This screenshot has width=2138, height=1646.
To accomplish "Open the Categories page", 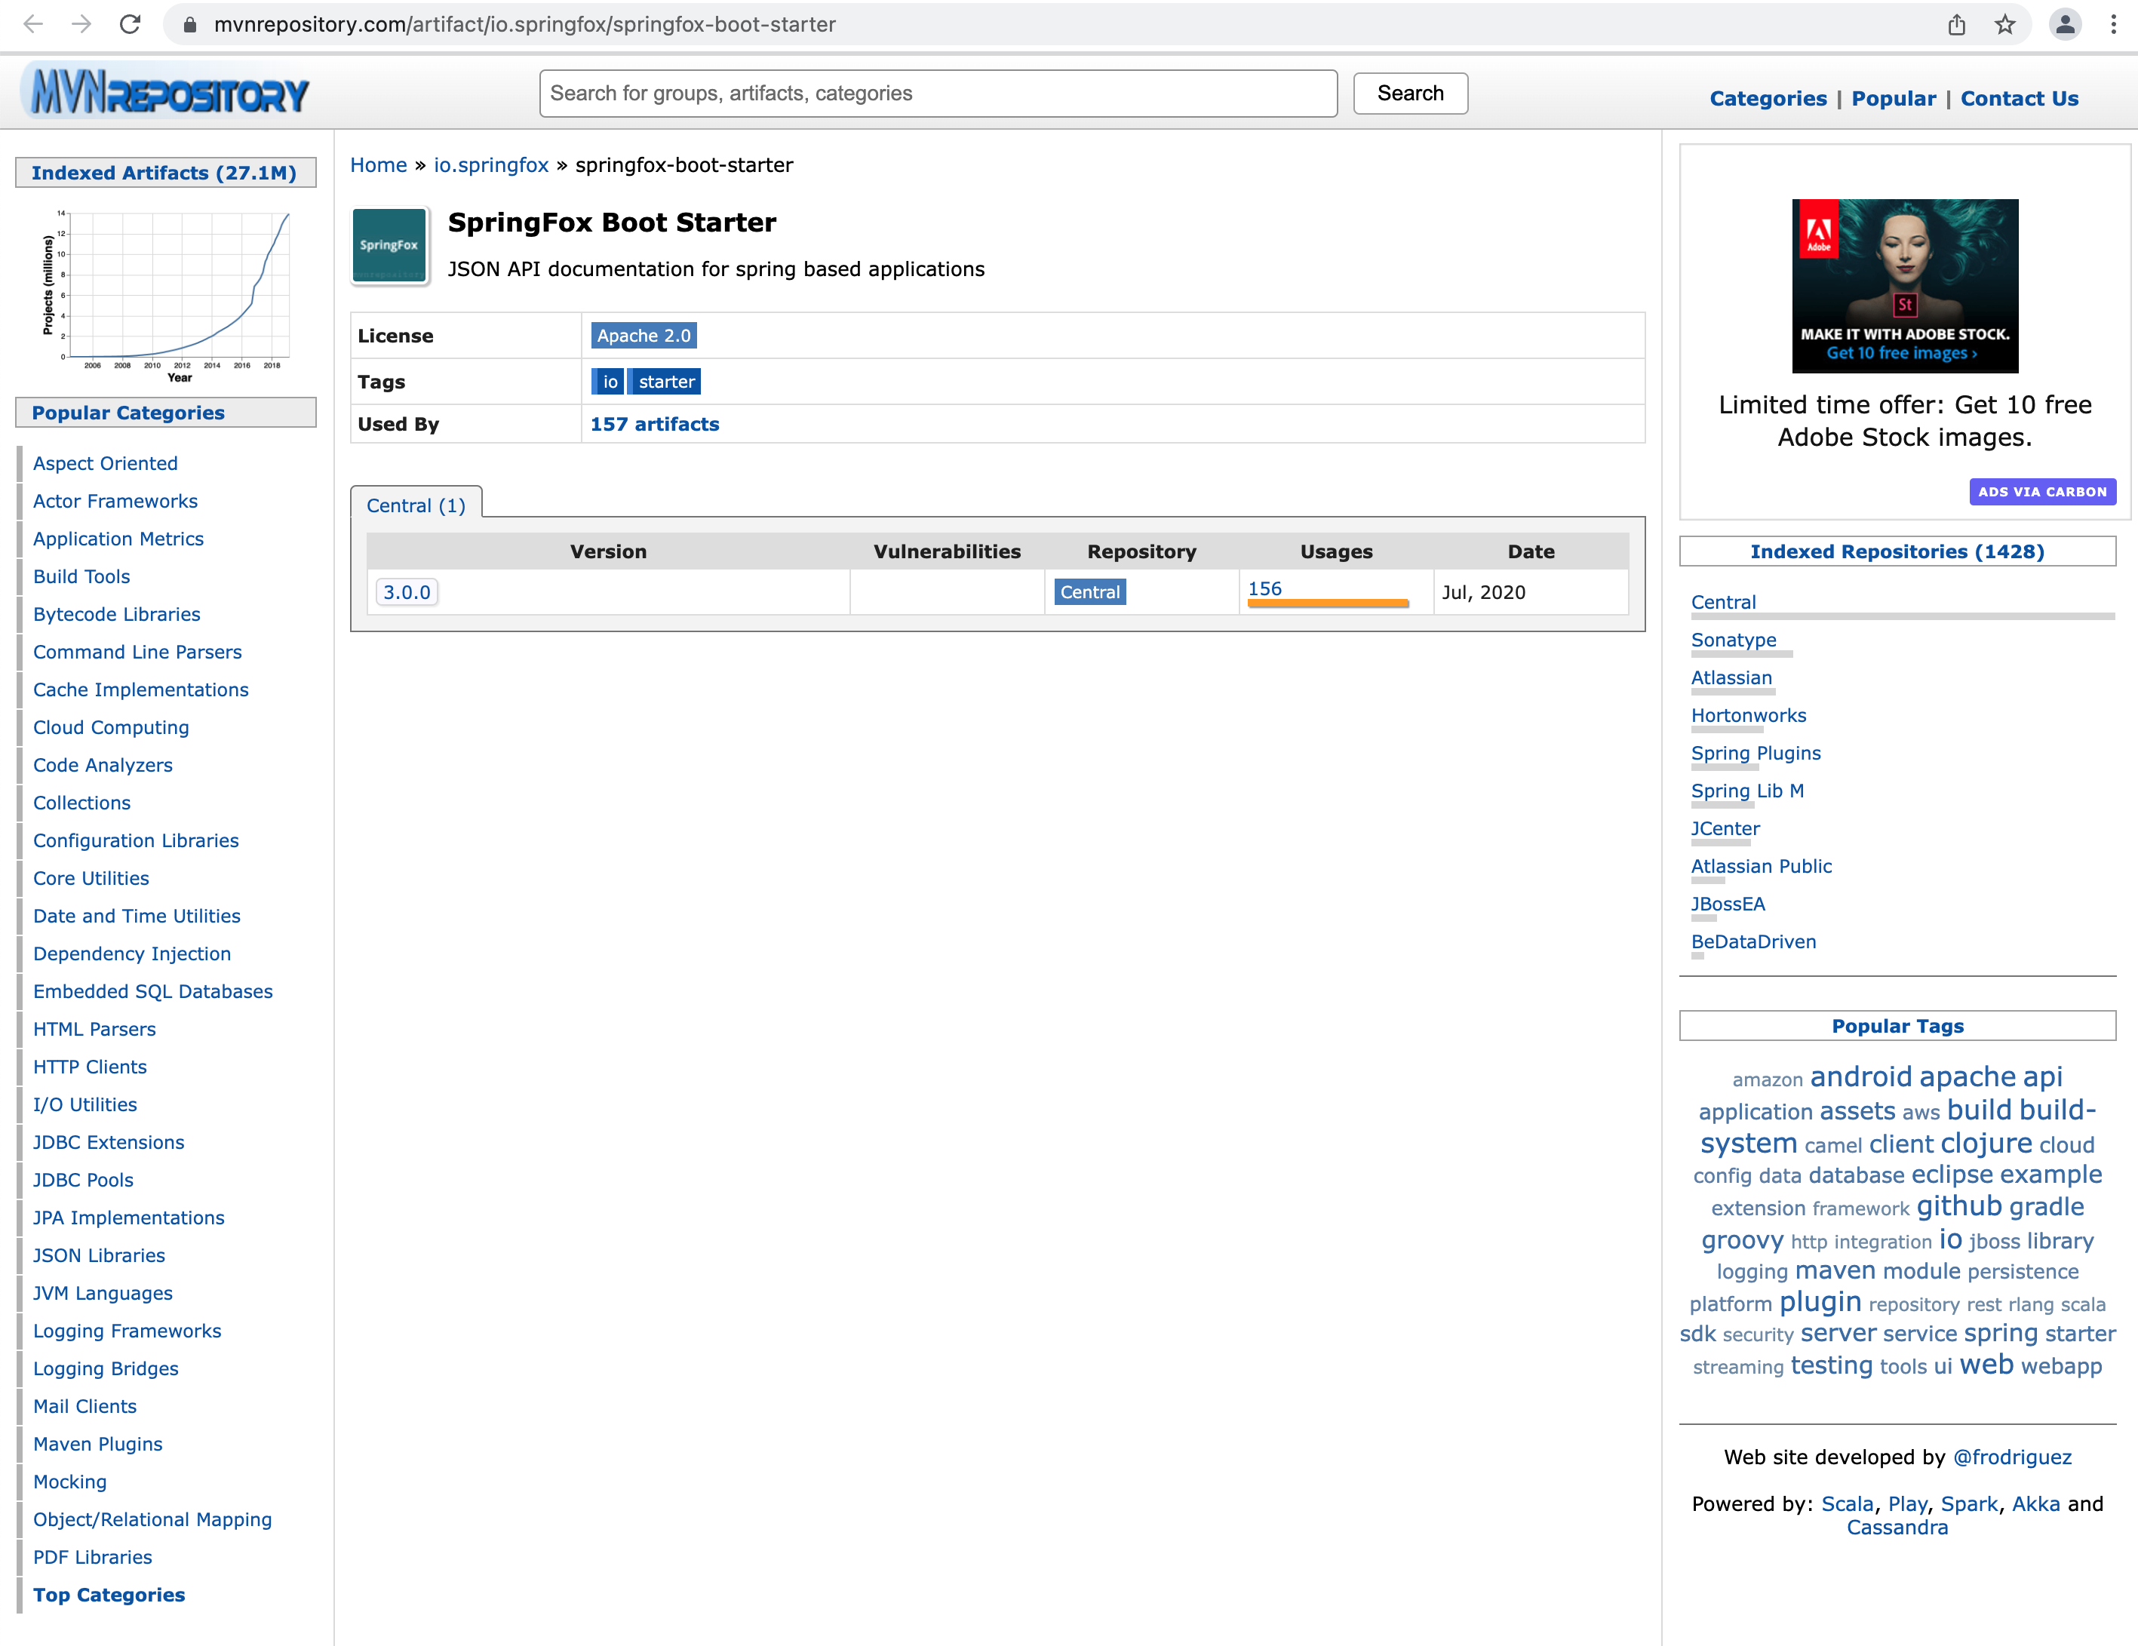I will click(1768, 98).
